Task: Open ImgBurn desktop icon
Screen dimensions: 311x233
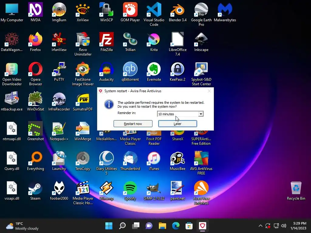Action: pyautogui.click(x=59, y=12)
